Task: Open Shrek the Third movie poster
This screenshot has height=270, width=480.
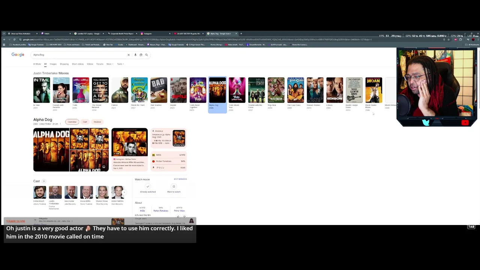Action: (139, 90)
